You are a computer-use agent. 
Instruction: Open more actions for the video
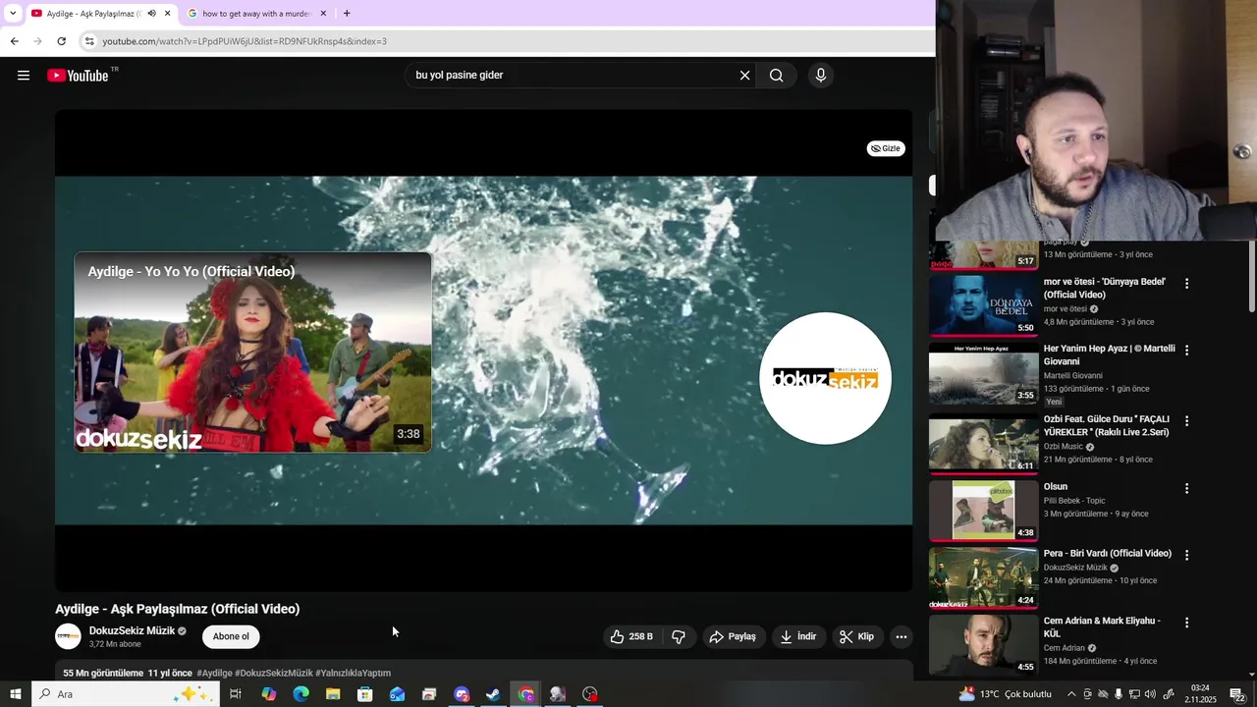pos(901,636)
